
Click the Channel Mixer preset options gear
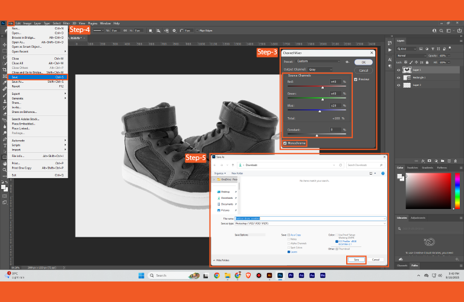(347, 62)
